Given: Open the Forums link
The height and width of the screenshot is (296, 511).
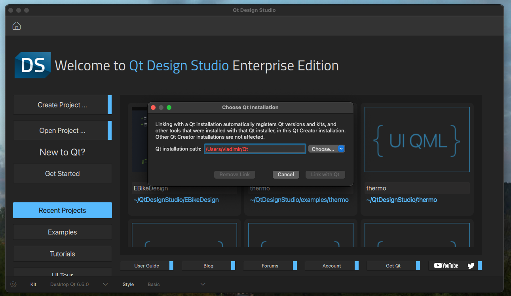Looking at the screenshot, I should tap(270, 266).
